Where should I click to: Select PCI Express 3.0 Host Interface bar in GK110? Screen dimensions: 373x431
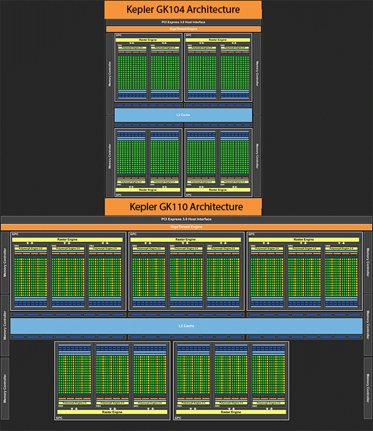(x=187, y=219)
